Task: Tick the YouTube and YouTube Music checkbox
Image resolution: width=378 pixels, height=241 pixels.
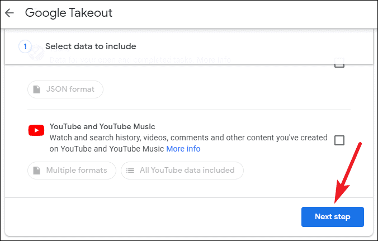Action: pos(339,140)
